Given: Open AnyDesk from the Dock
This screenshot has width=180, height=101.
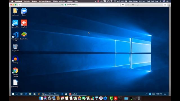Looking at the screenshot, I should (x=116, y=98).
